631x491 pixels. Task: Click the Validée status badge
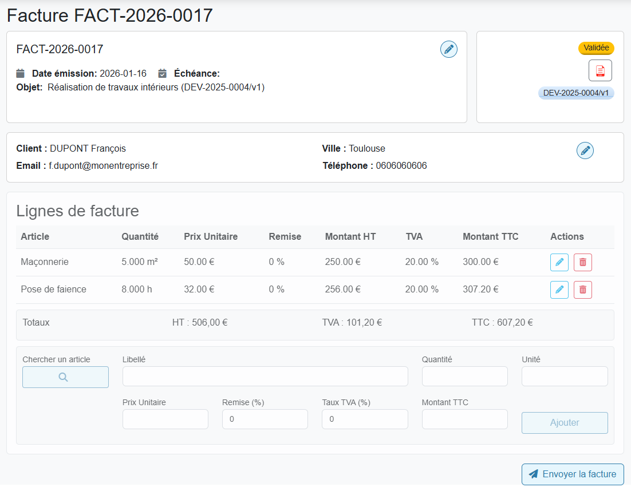coord(596,48)
